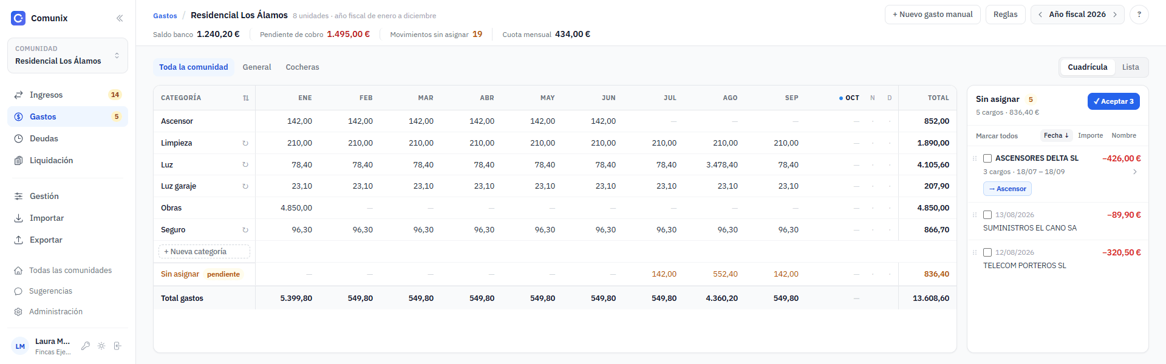Check the ASCENSORES DELTA SL checkbox
The width and height of the screenshot is (1166, 364).
[987, 158]
